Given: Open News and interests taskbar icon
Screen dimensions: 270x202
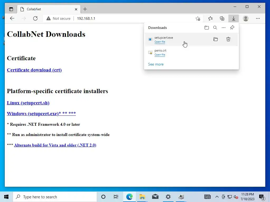Looking at the screenshot, I should 207,197.
